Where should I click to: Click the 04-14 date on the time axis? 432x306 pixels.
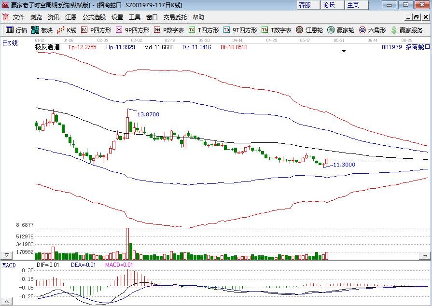click(x=237, y=40)
